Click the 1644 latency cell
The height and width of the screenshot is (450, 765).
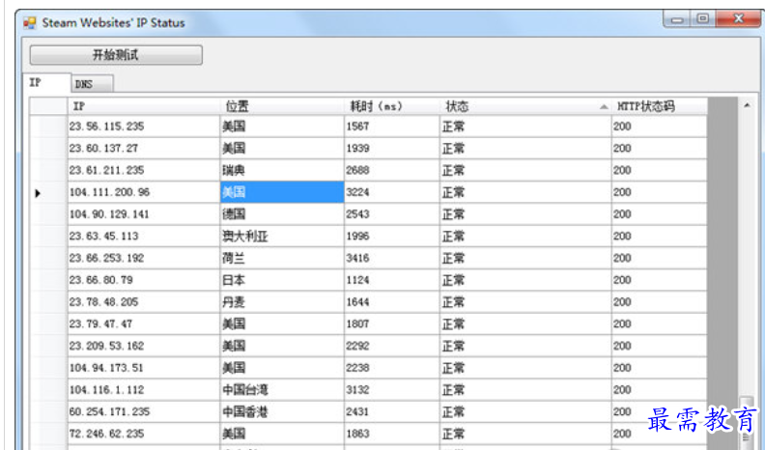coord(392,302)
